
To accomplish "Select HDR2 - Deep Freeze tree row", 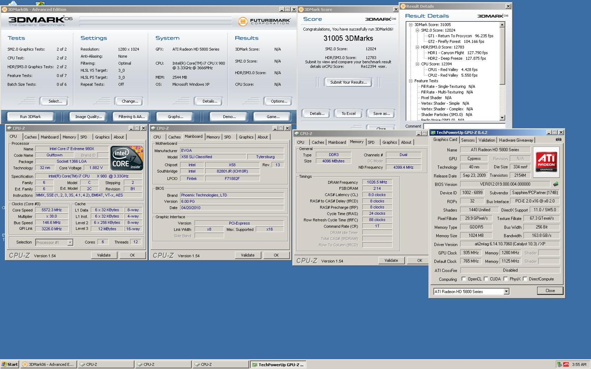I will tap(457, 58).
